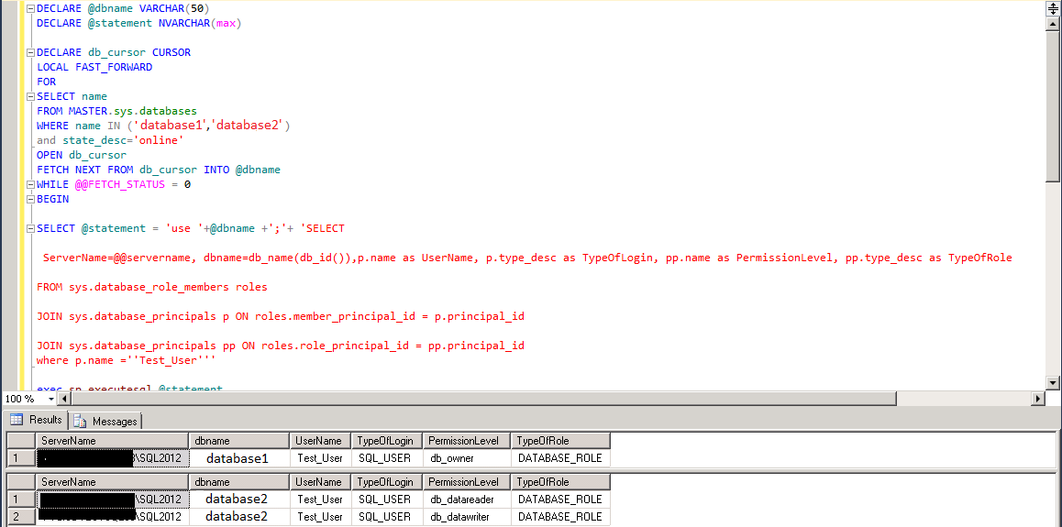Click DATABASE_ROLE cell in the db_owner row
This screenshot has width=1062, height=527.
point(560,458)
